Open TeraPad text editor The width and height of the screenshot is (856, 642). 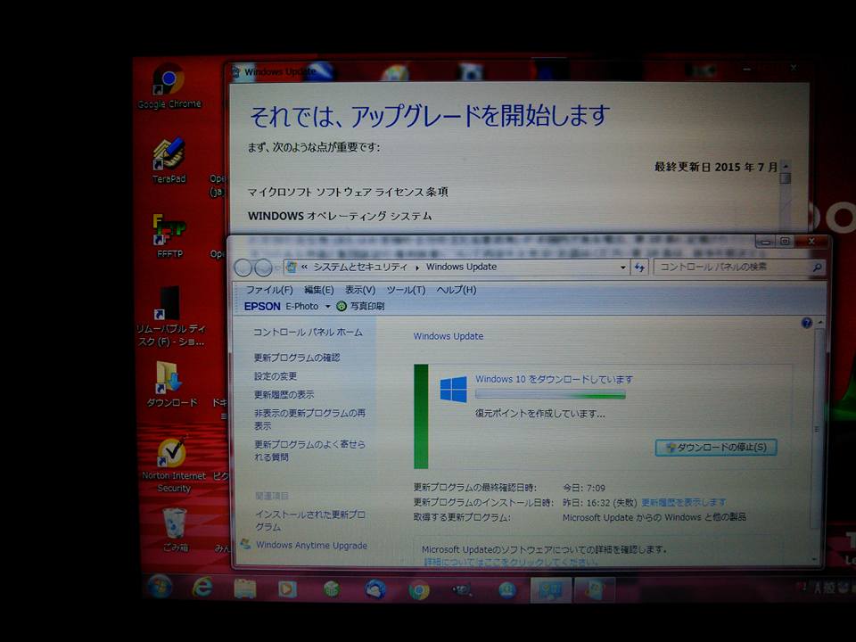tap(169, 150)
